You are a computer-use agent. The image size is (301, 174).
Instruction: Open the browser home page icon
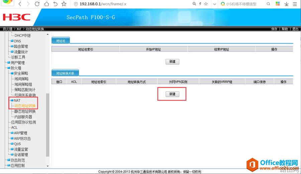(46, 4)
